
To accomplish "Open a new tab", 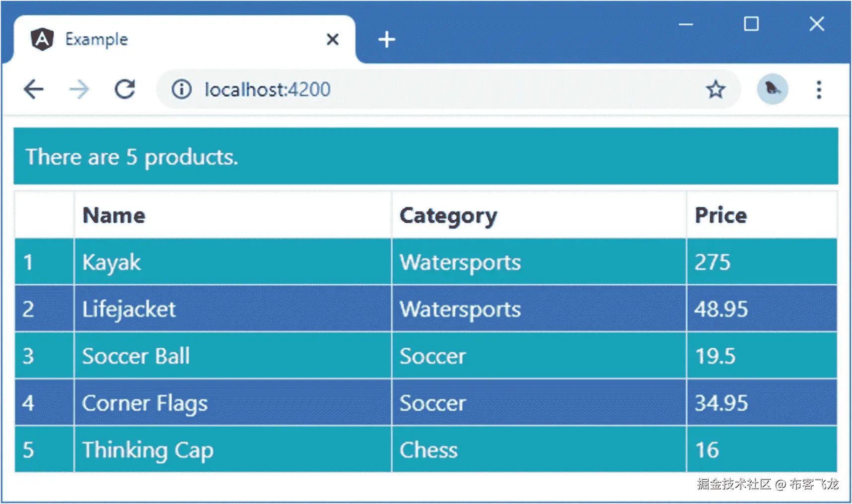I will click(x=386, y=40).
